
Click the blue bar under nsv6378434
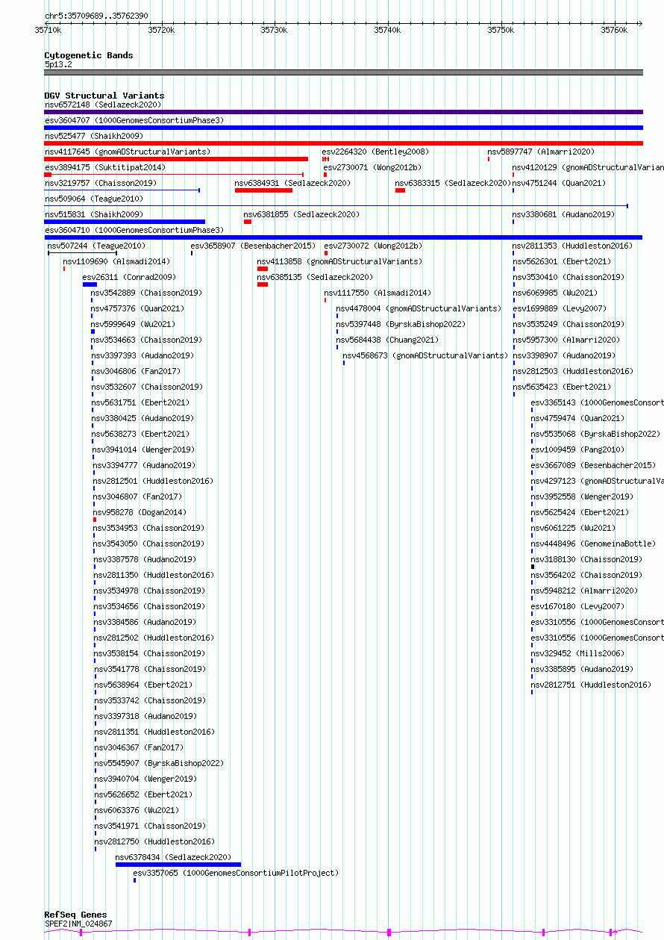tap(178, 865)
